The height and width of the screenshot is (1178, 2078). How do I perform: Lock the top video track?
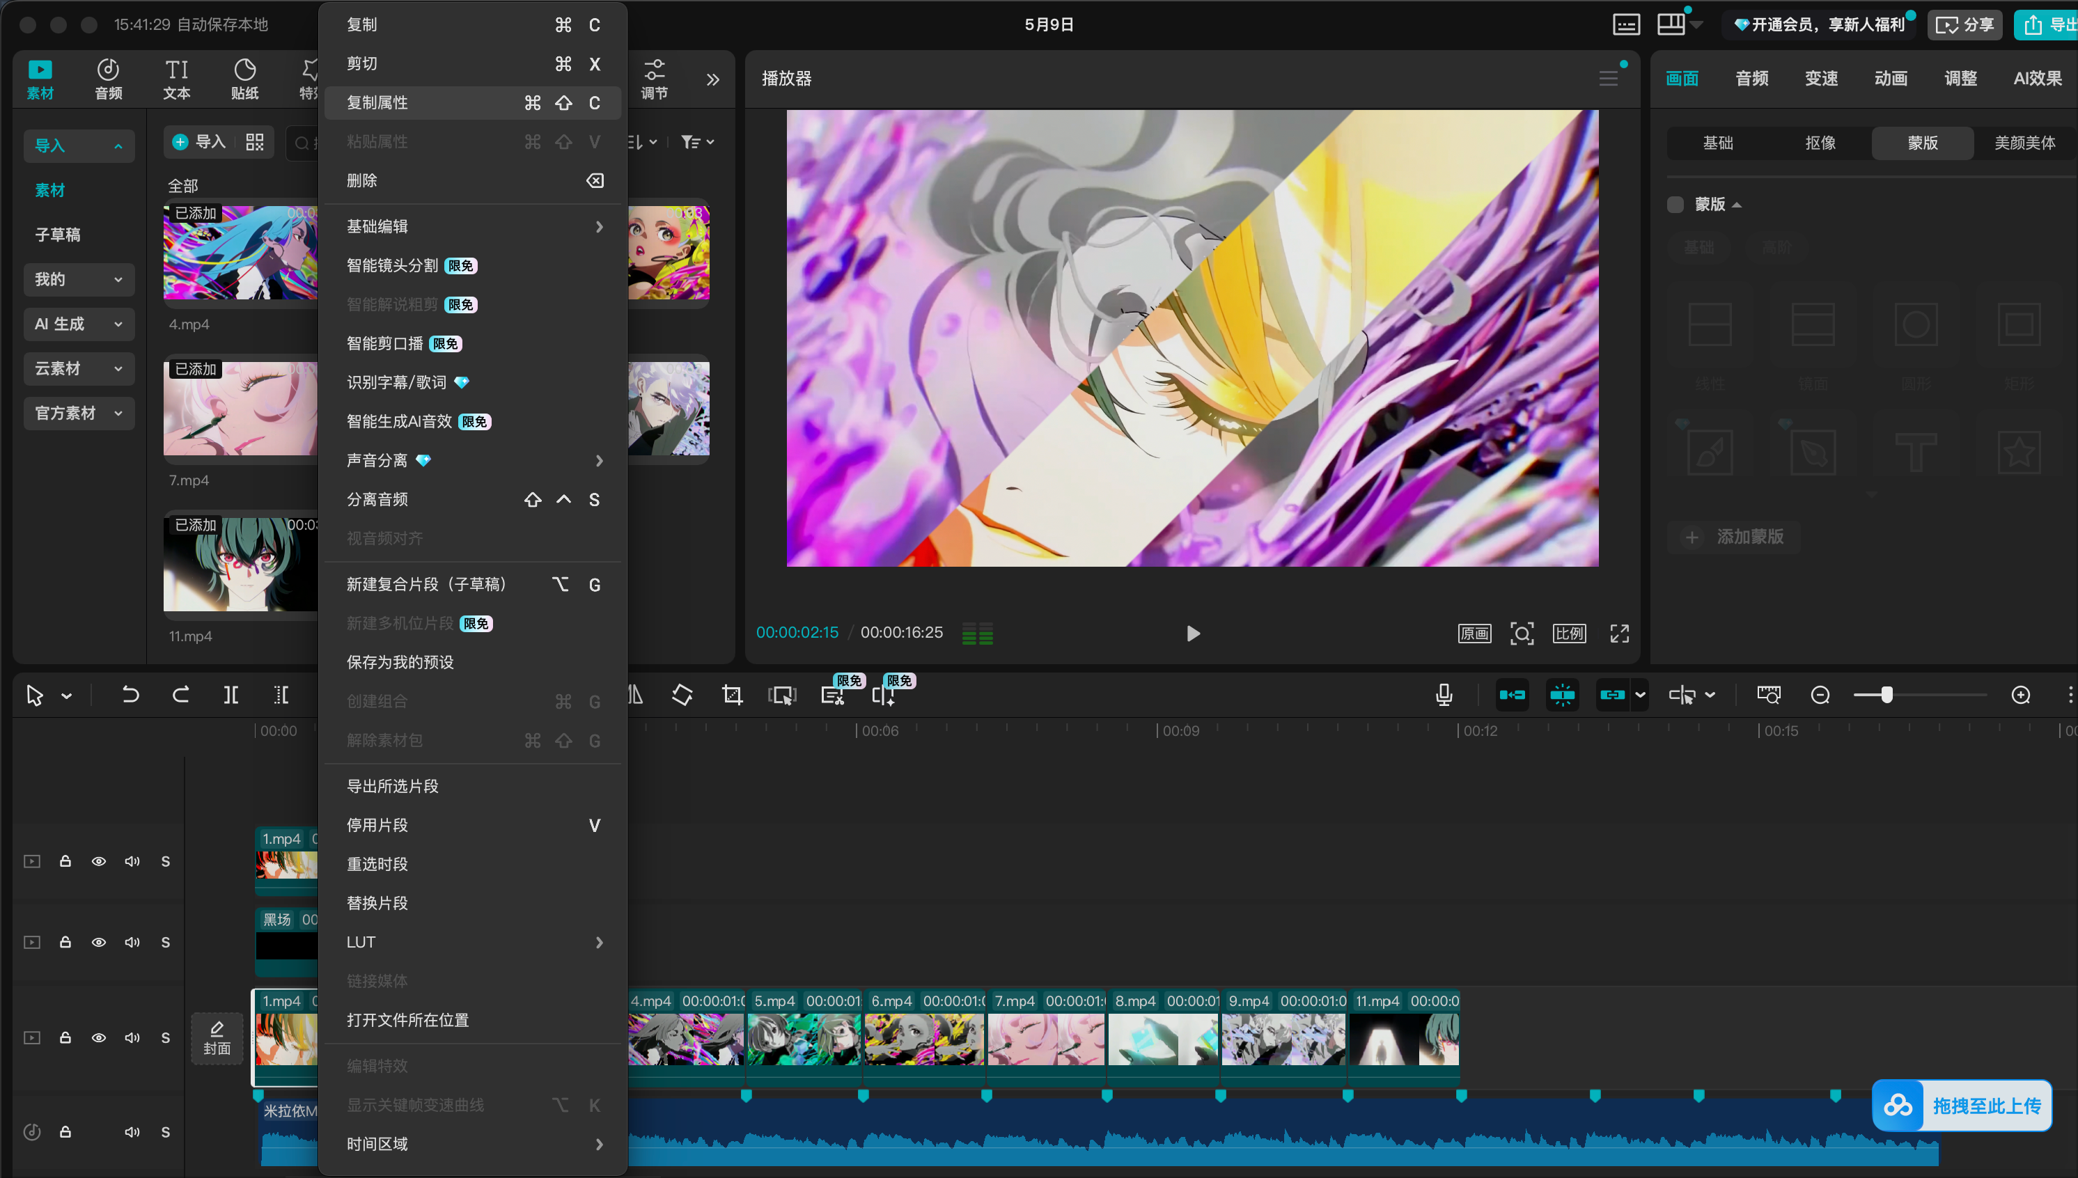[65, 861]
